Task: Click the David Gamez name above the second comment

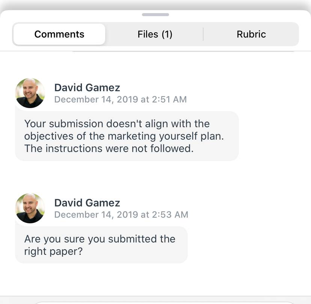Action: pos(87,203)
